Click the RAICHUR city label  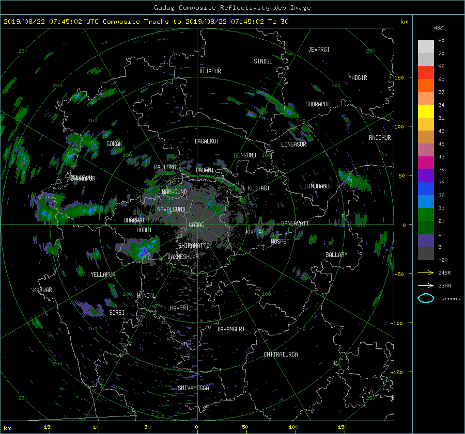coord(380,138)
